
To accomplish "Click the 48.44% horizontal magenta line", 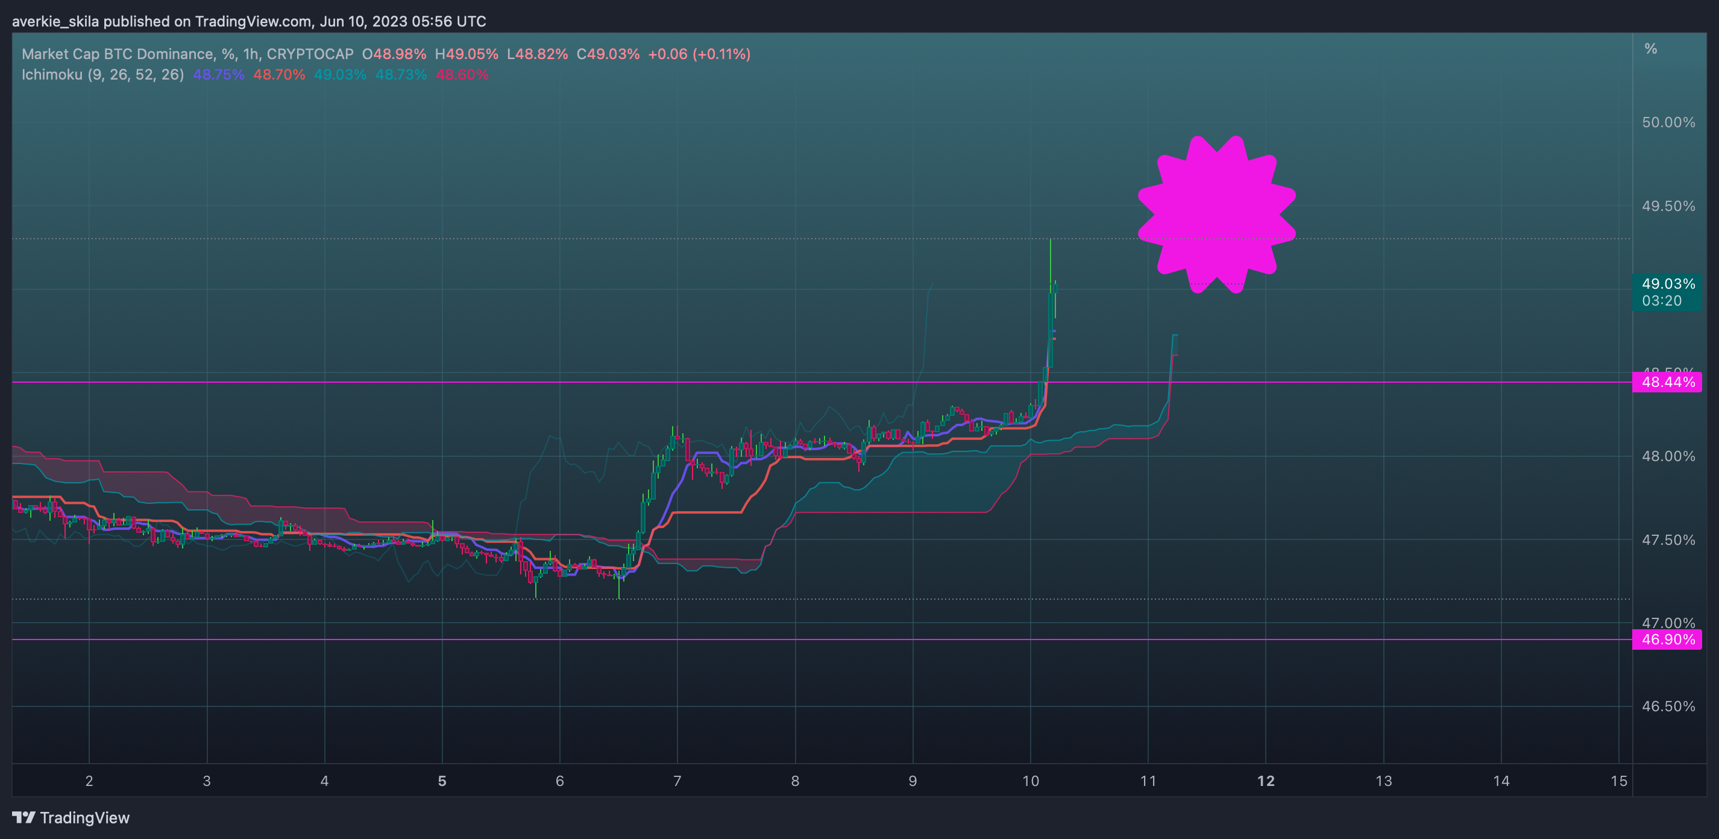I will pyautogui.click(x=822, y=383).
